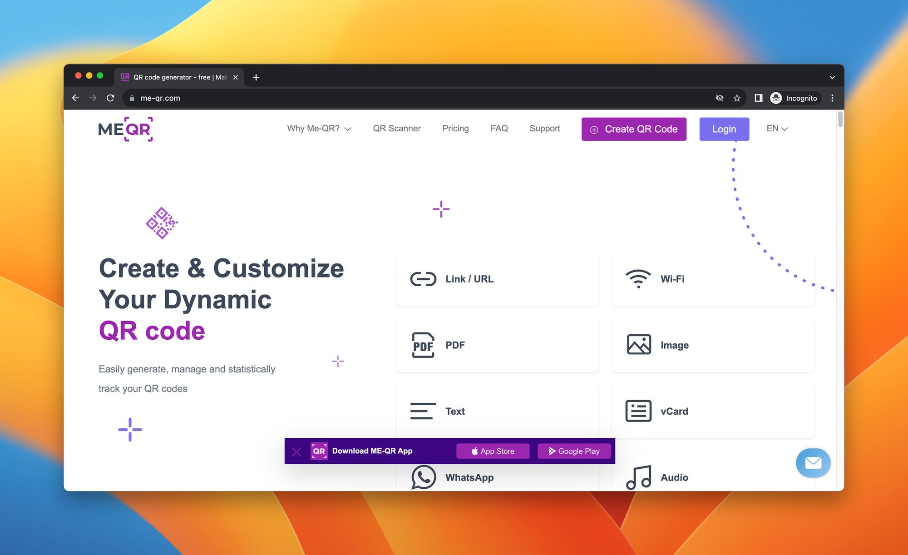This screenshot has width=908, height=555.
Task: Click the ME-QR logo to go home
Action: [124, 129]
